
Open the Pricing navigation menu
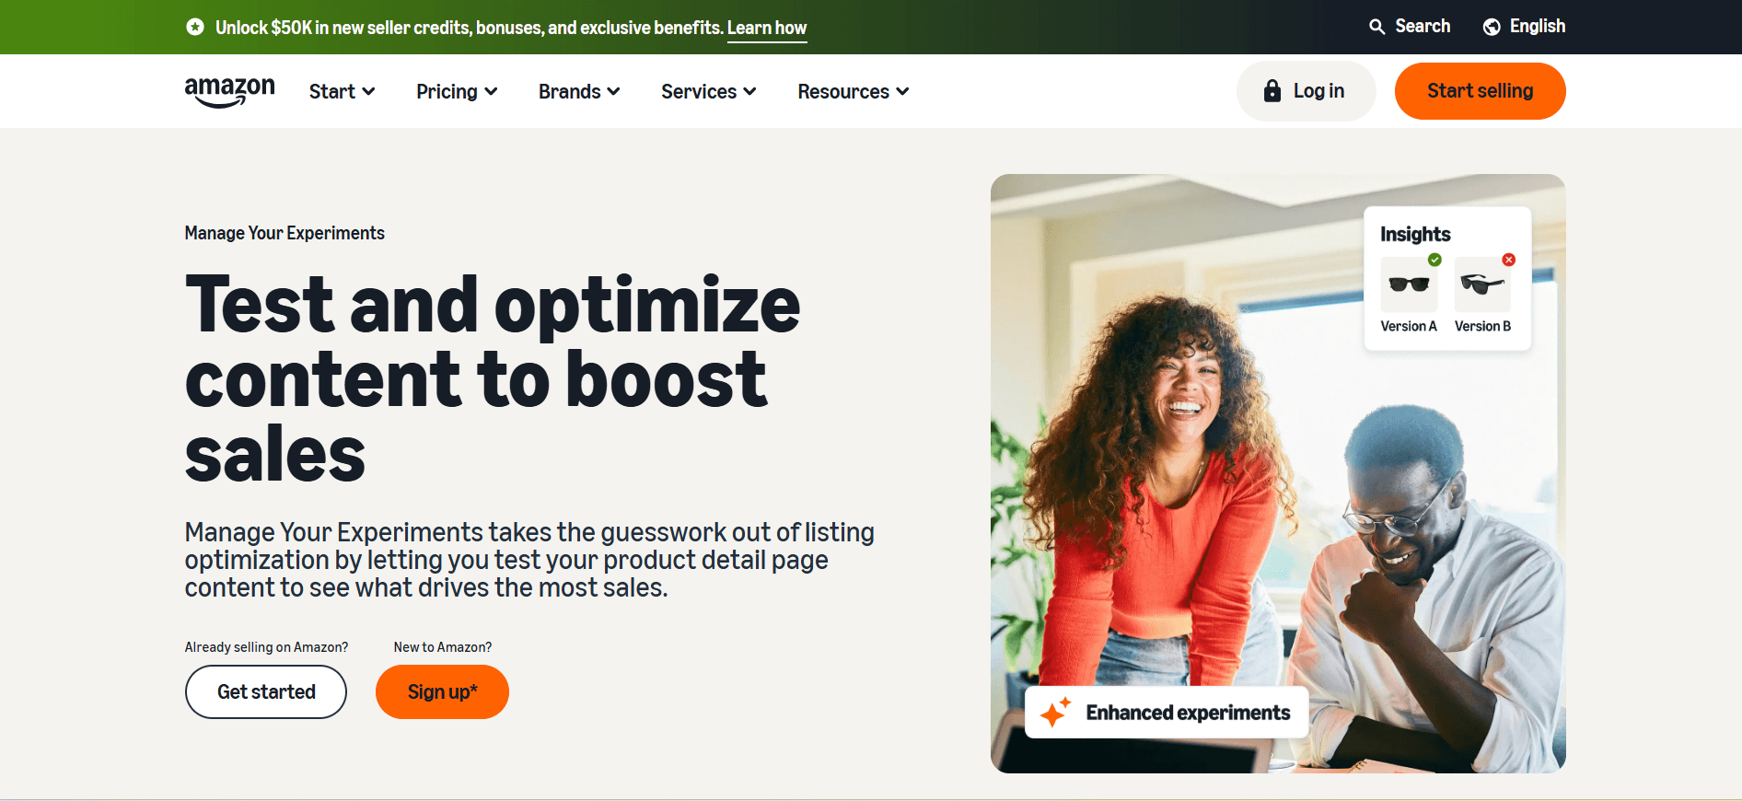pyautogui.click(x=457, y=91)
